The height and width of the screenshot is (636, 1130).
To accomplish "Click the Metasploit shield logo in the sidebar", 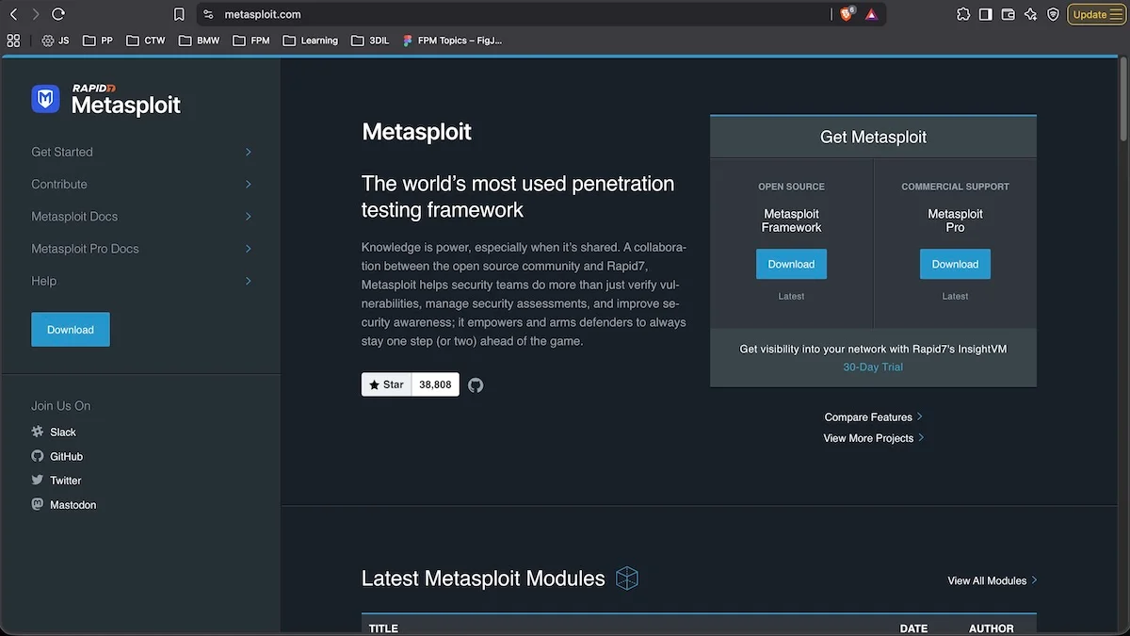I will [x=45, y=99].
